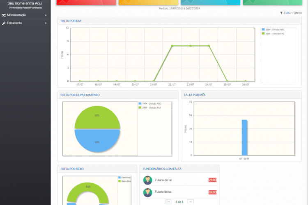The image size is (308, 205).
Task: Click the green summary card
Action: pyautogui.click(x=272, y=2)
